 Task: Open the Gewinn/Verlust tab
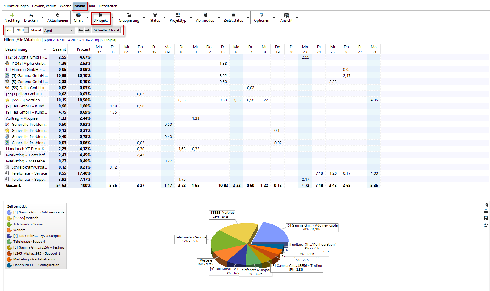tap(44, 6)
